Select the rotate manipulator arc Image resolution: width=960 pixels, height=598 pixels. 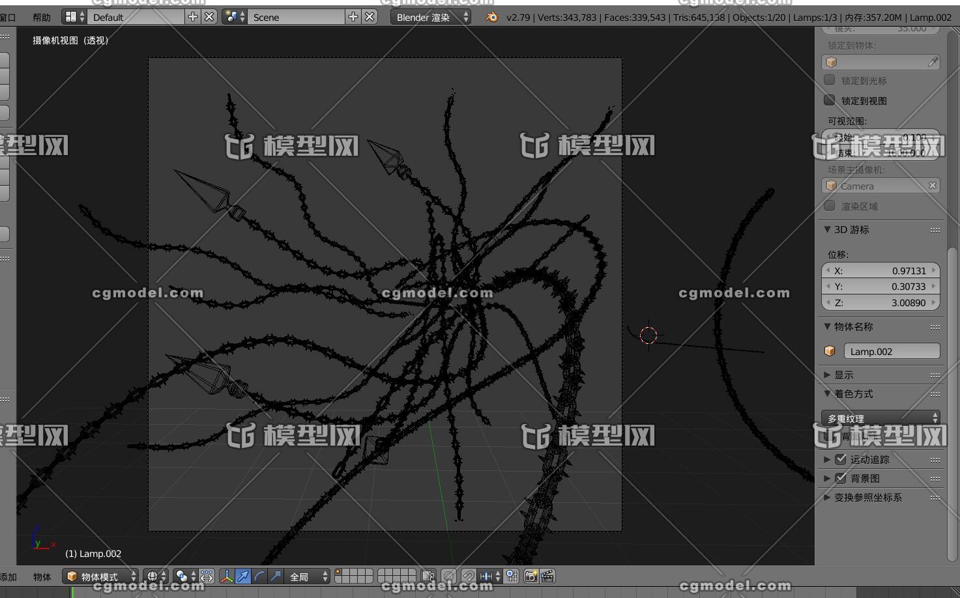tap(259, 577)
